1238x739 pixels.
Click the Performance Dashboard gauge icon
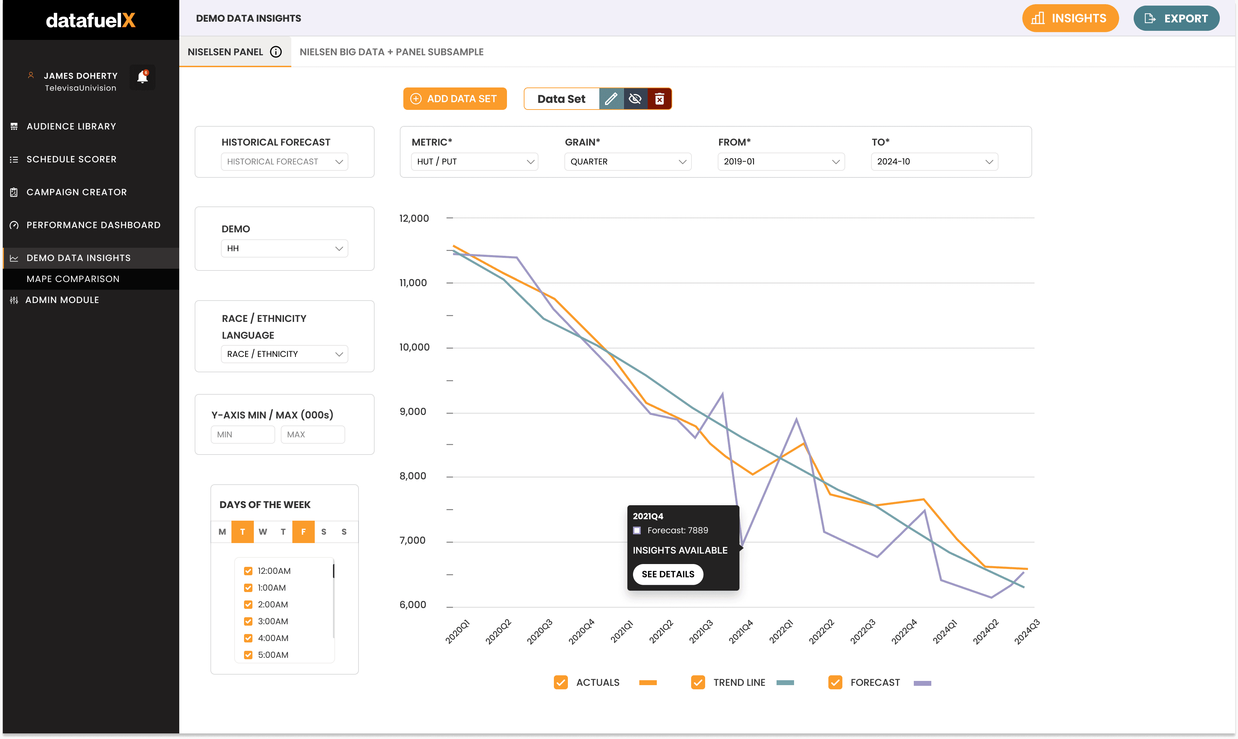14,225
